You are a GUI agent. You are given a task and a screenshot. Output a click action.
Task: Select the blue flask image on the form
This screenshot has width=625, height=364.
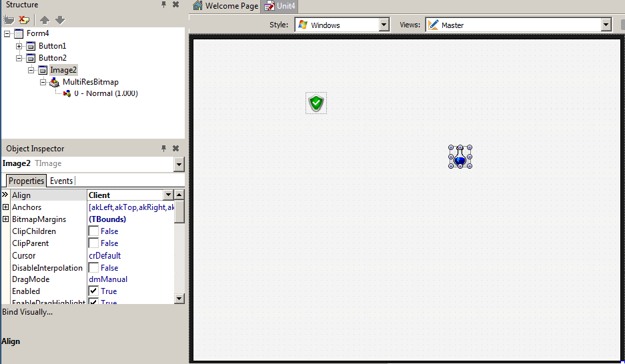(460, 157)
